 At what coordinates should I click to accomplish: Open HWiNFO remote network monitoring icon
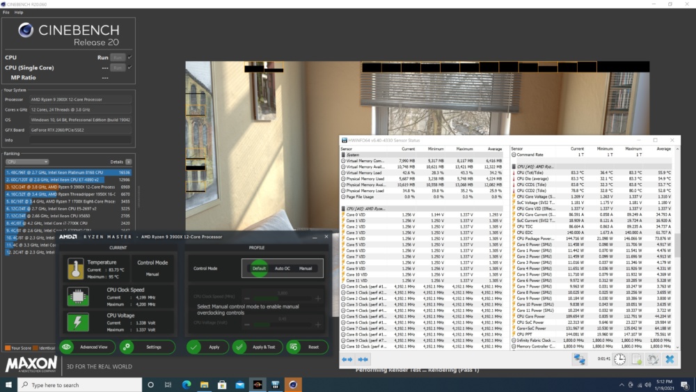tap(579, 359)
